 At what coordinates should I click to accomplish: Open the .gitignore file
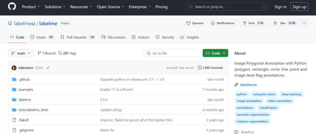26,130
